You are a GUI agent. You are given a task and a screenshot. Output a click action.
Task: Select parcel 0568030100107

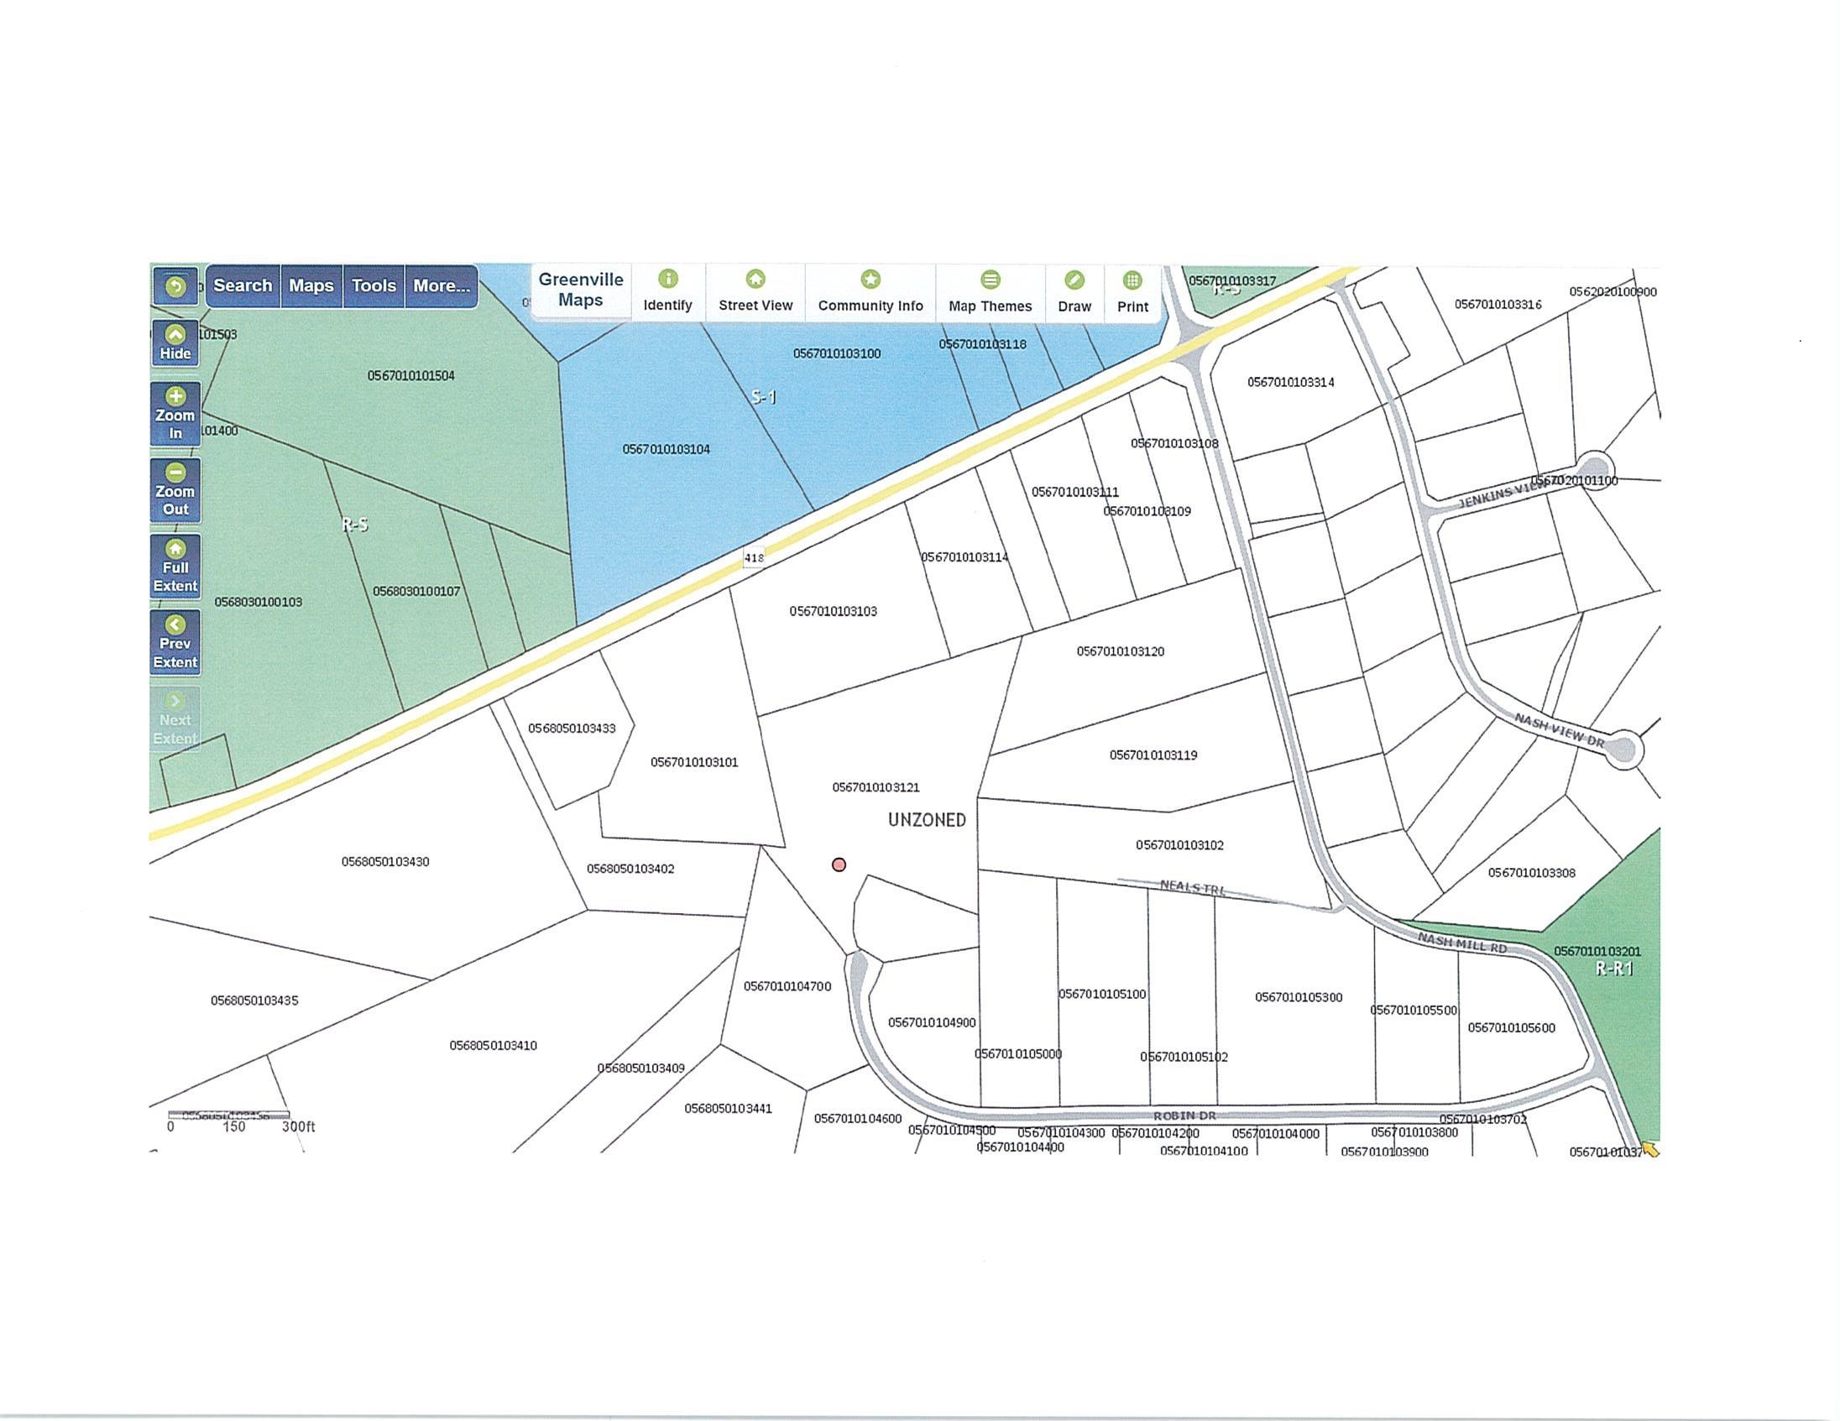(x=417, y=593)
